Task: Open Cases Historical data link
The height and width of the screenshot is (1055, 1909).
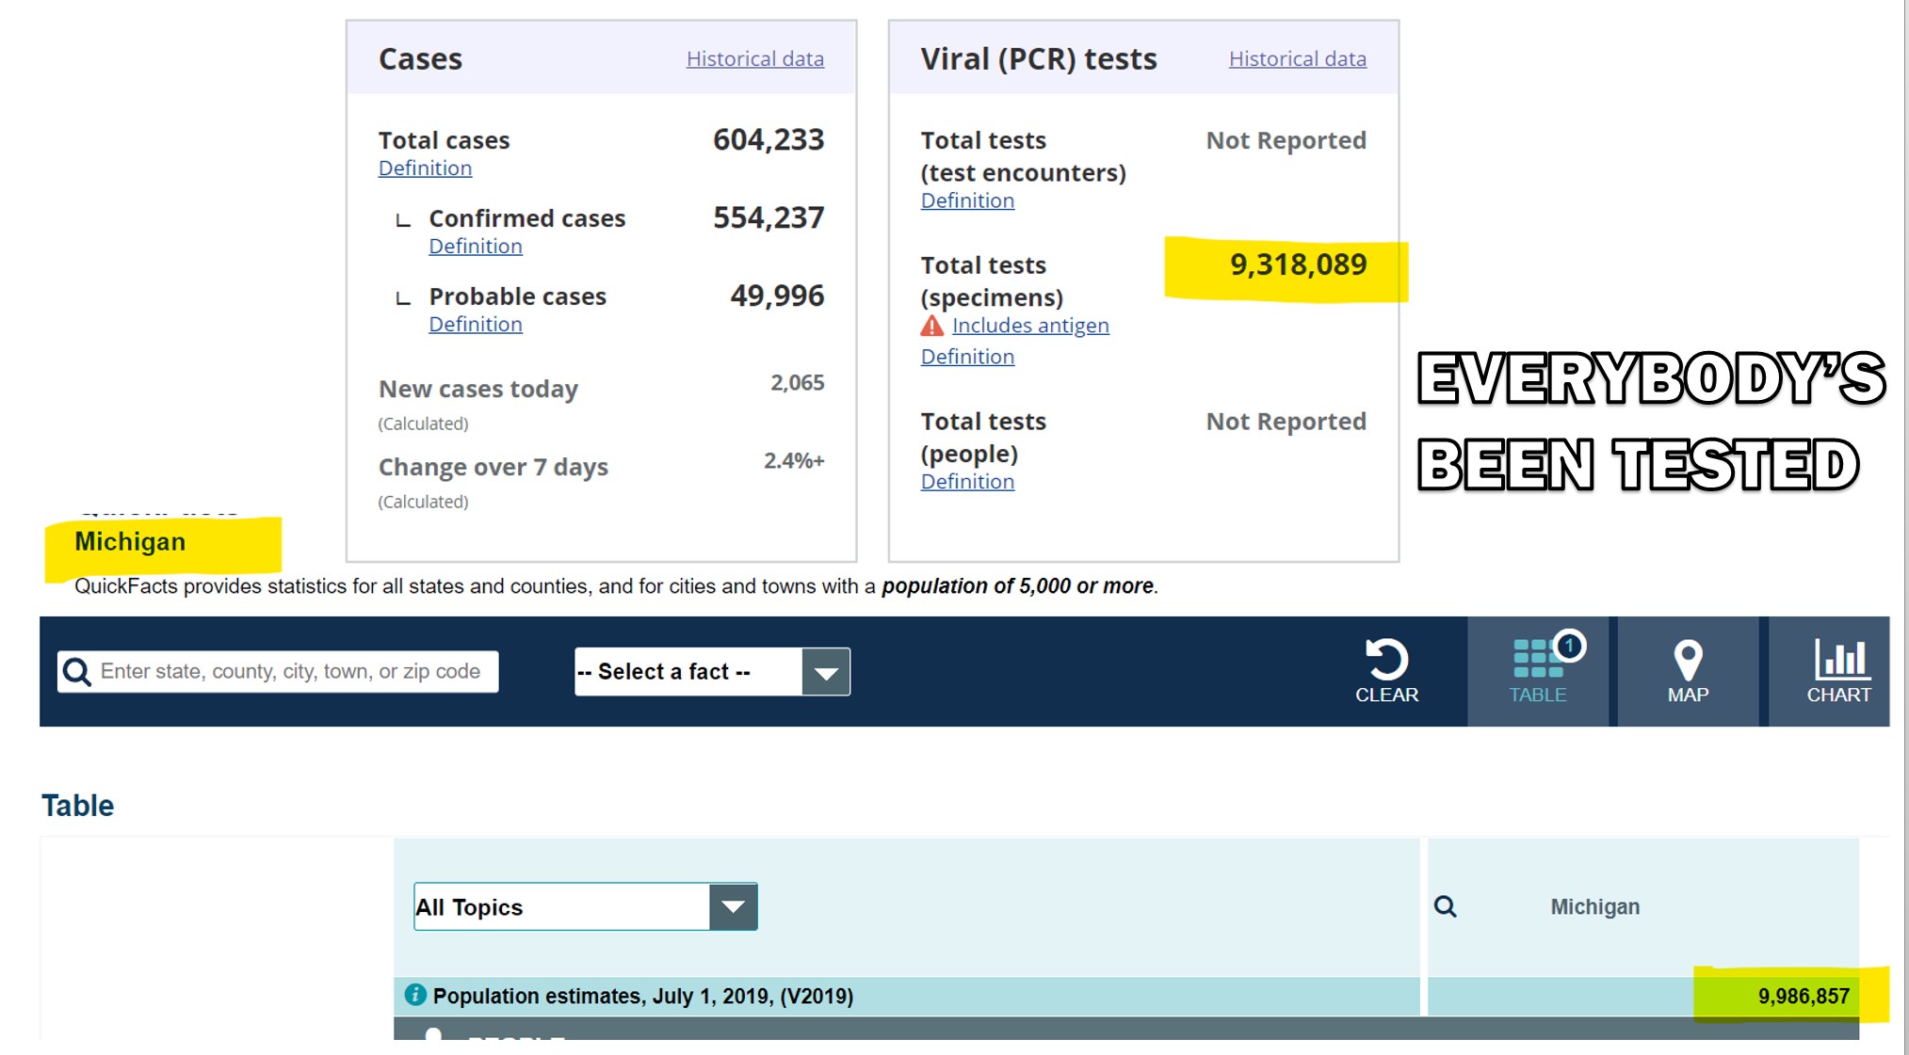Action: coord(755,59)
